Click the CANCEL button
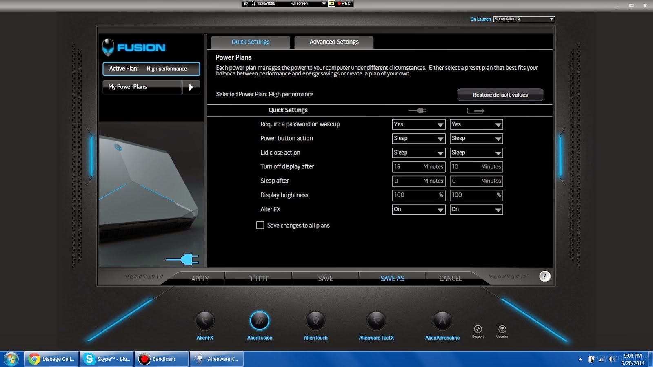This screenshot has width=653, height=367. point(451,279)
